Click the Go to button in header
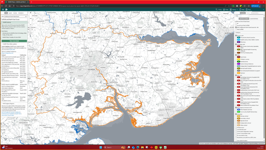Image resolution: width=266 pixels, height=150 pixels. point(219,10)
